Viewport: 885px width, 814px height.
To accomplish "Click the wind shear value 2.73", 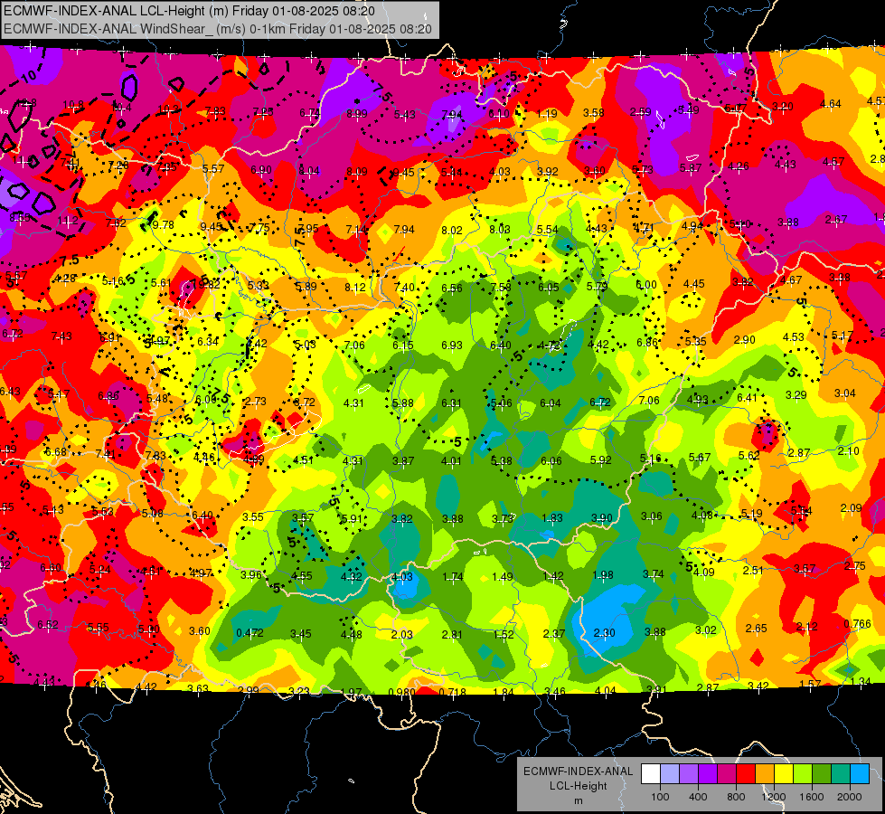I will [x=255, y=401].
